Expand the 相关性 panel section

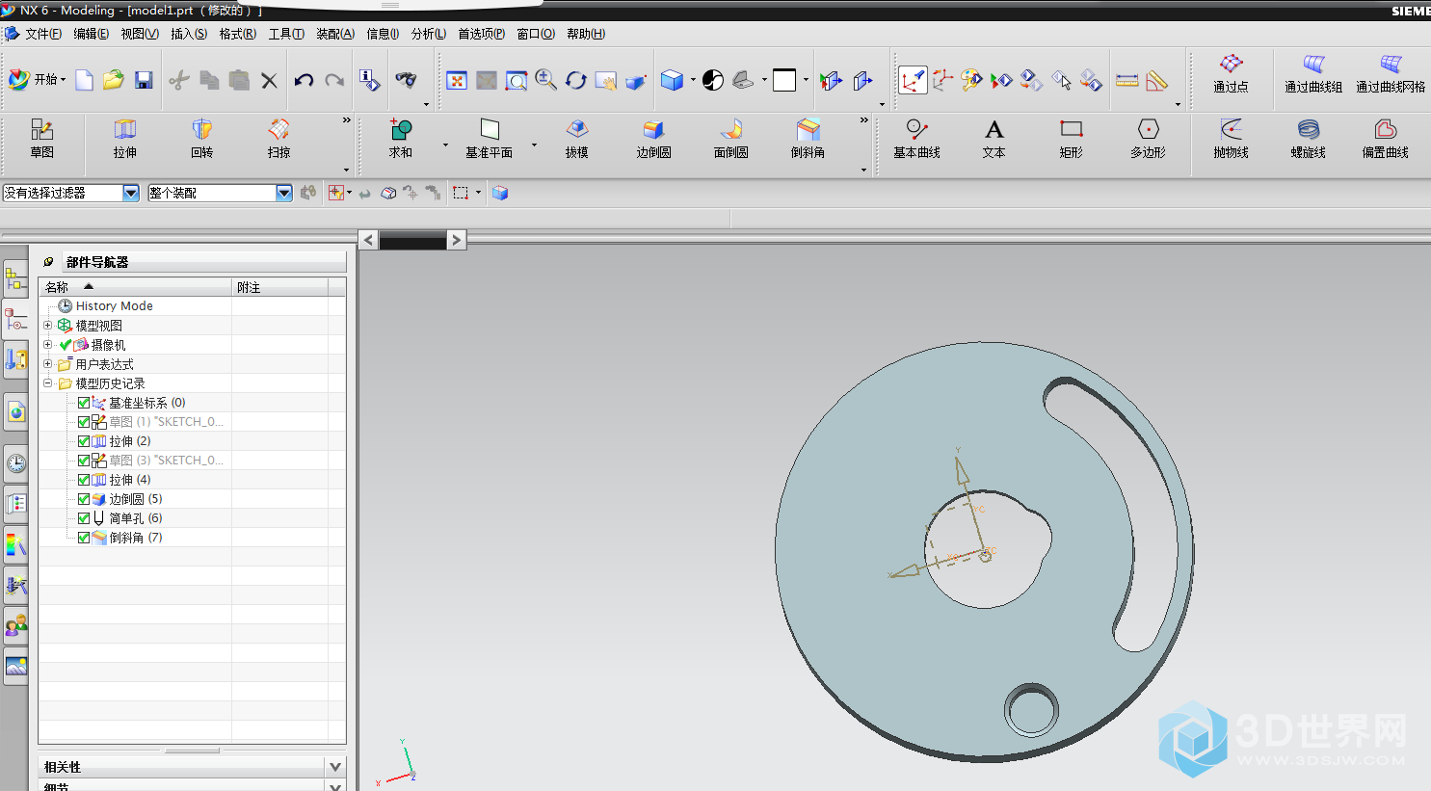(335, 767)
